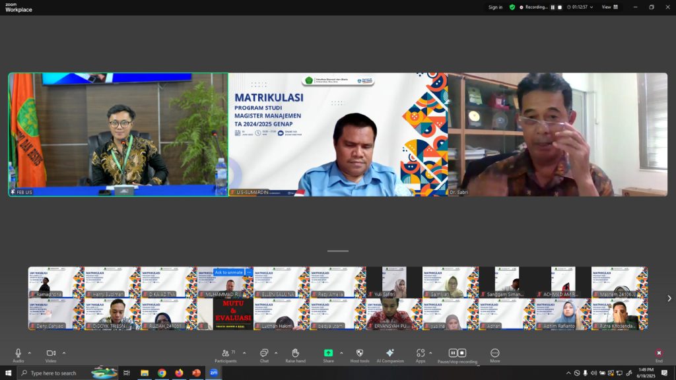Open the Participants panel
Viewport: 676px width, 380px height.
225,354
